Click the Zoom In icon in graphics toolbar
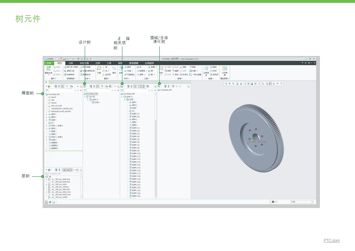 tap(230, 84)
